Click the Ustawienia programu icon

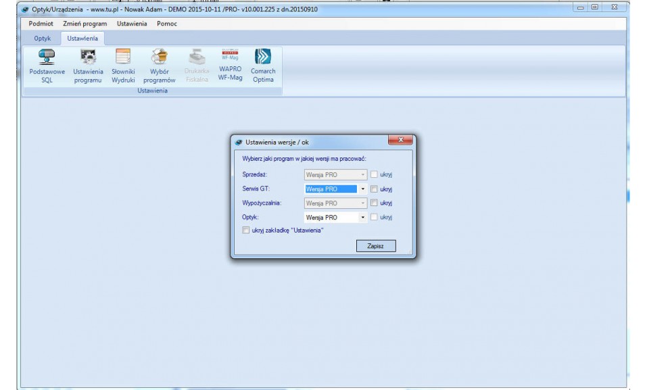[x=88, y=57]
